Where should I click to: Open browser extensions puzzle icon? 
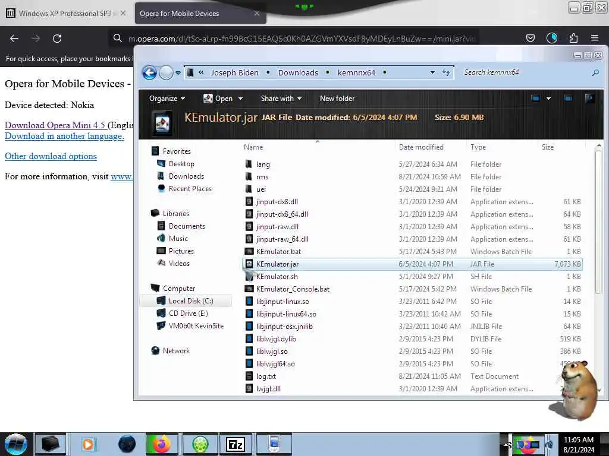point(573,38)
